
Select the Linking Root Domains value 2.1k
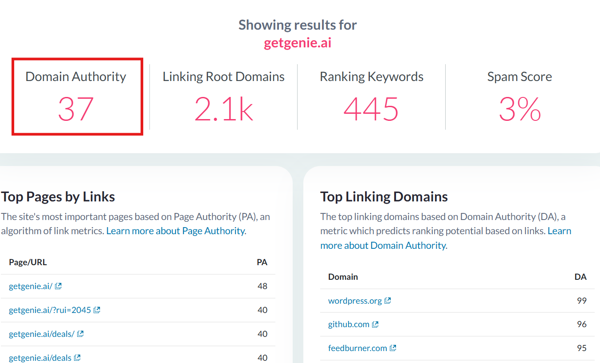(x=224, y=109)
